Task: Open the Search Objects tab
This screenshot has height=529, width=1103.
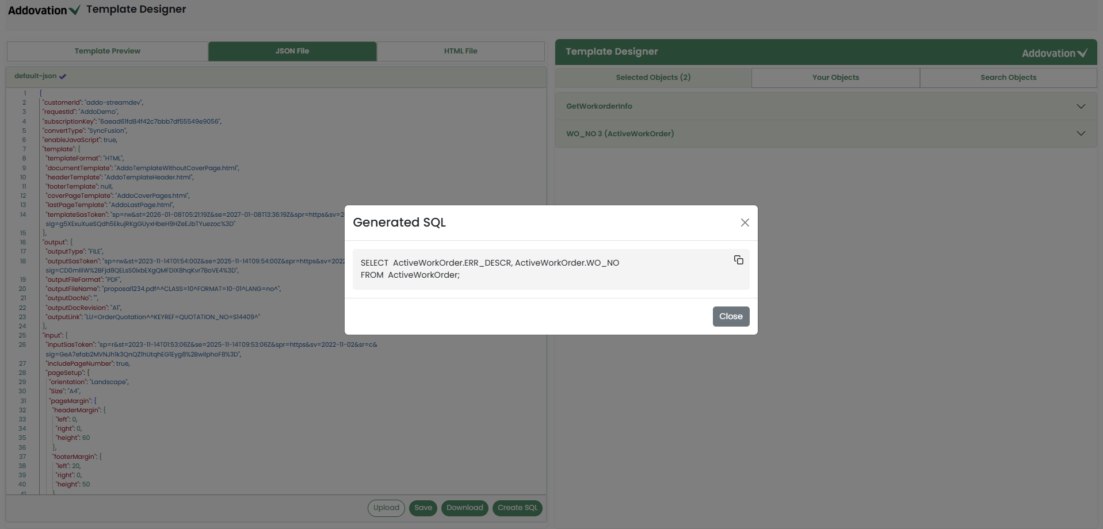Action: [1008, 78]
